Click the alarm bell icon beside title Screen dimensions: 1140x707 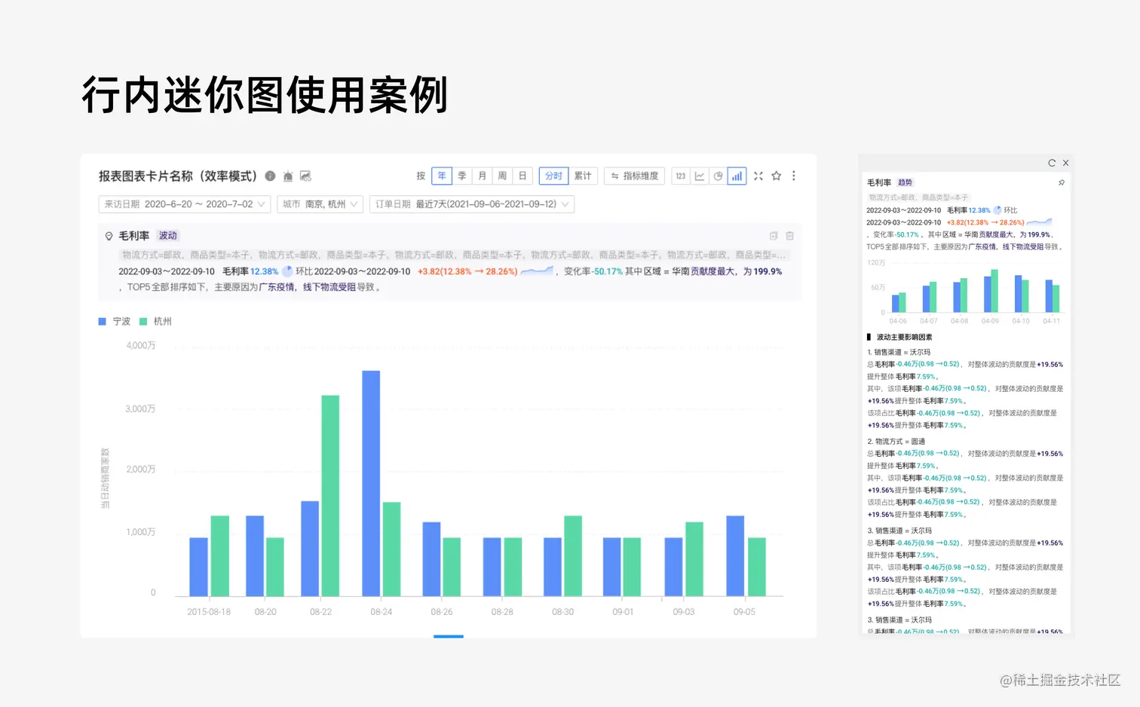(x=288, y=176)
